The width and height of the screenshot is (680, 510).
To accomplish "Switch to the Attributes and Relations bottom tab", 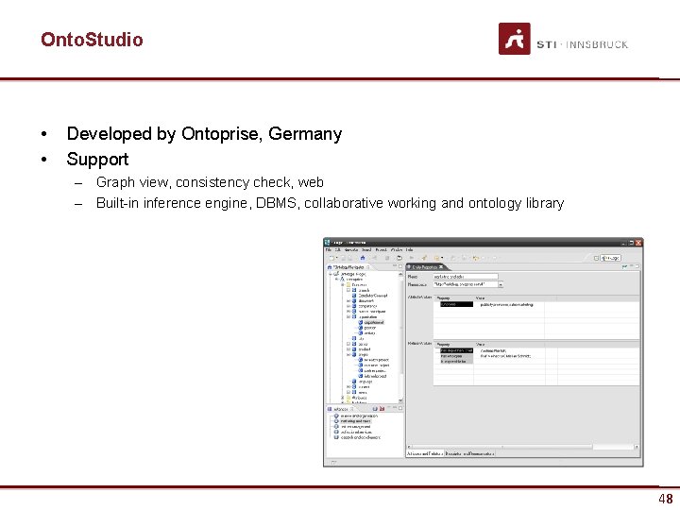I will (425, 453).
